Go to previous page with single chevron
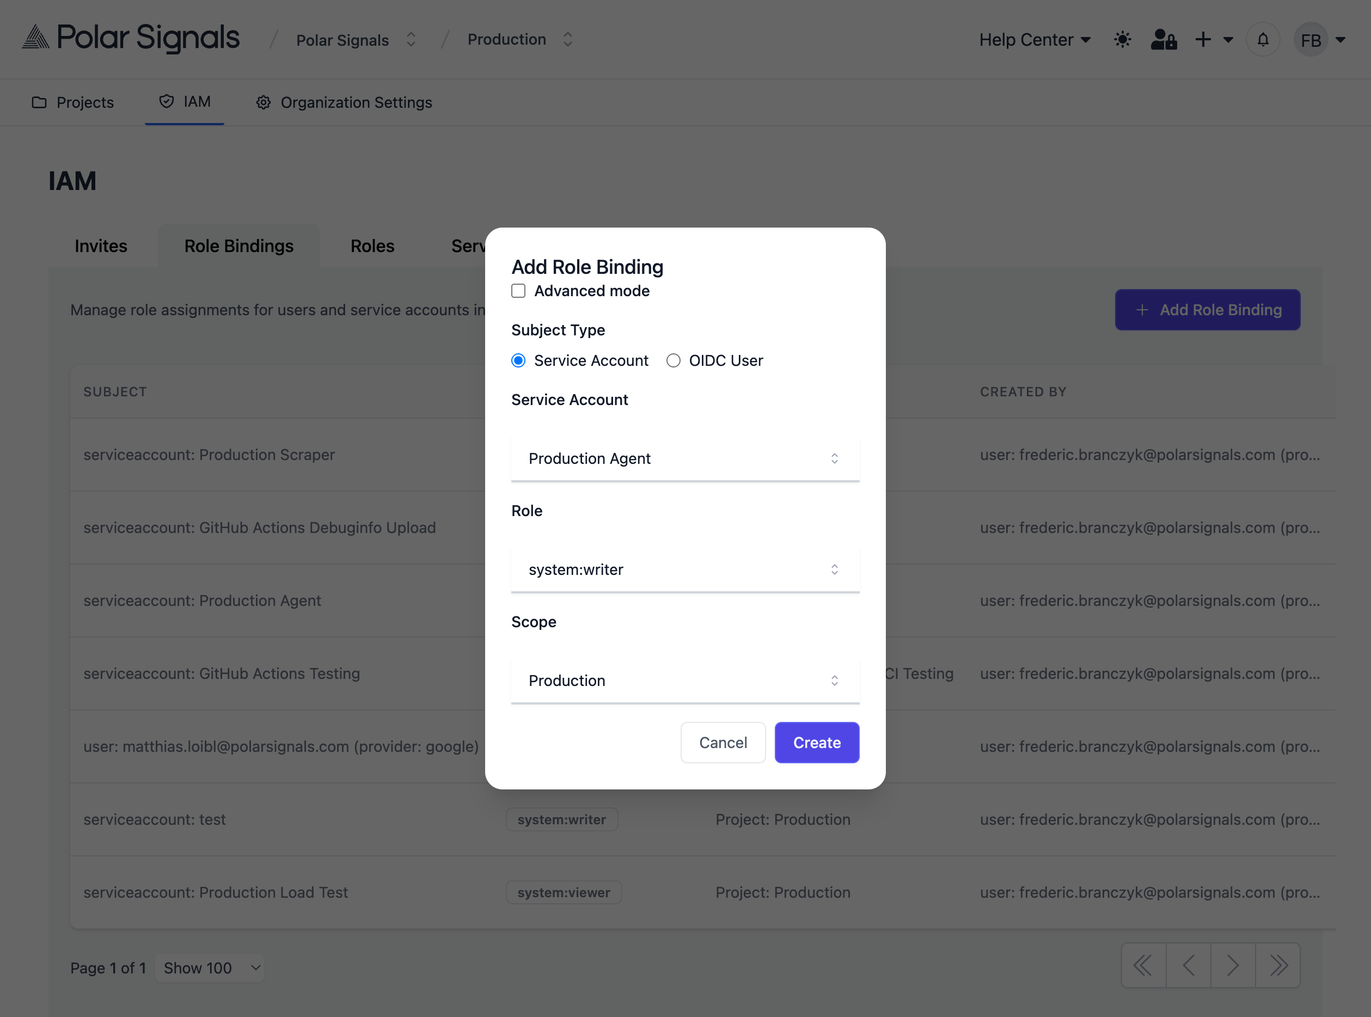This screenshot has height=1017, width=1371. 1188,965
